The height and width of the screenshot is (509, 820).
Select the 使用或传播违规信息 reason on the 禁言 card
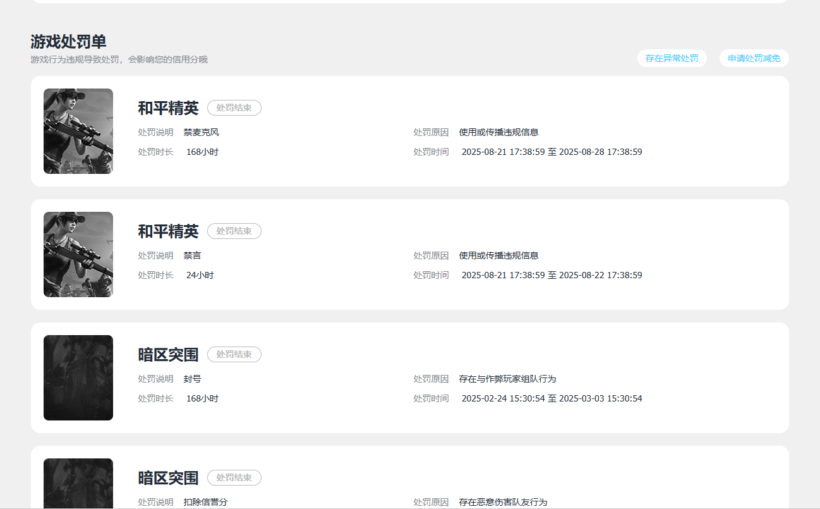[x=499, y=255]
